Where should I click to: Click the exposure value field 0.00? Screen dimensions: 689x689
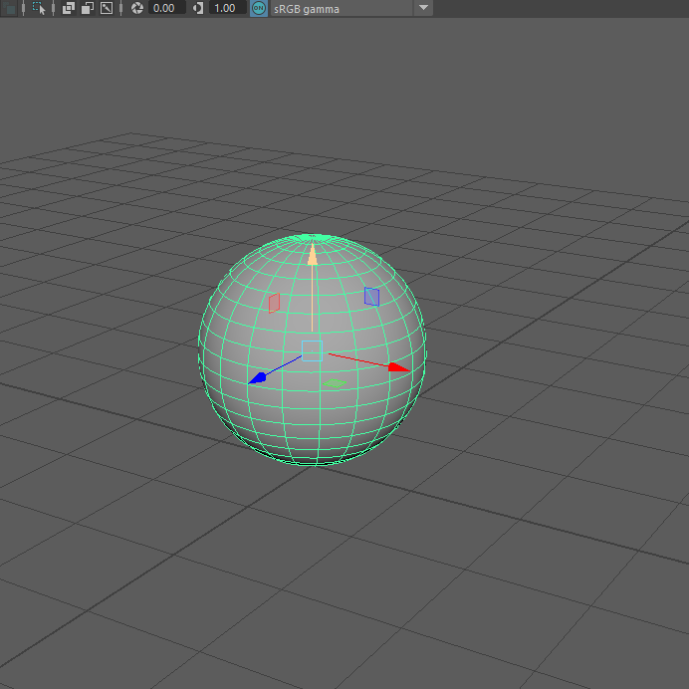point(166,8)
